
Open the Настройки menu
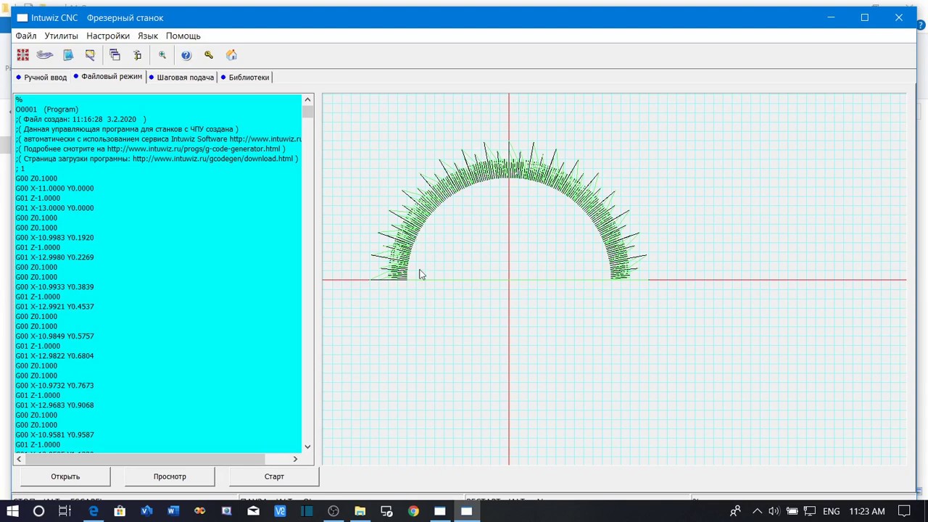coord(108,36)
